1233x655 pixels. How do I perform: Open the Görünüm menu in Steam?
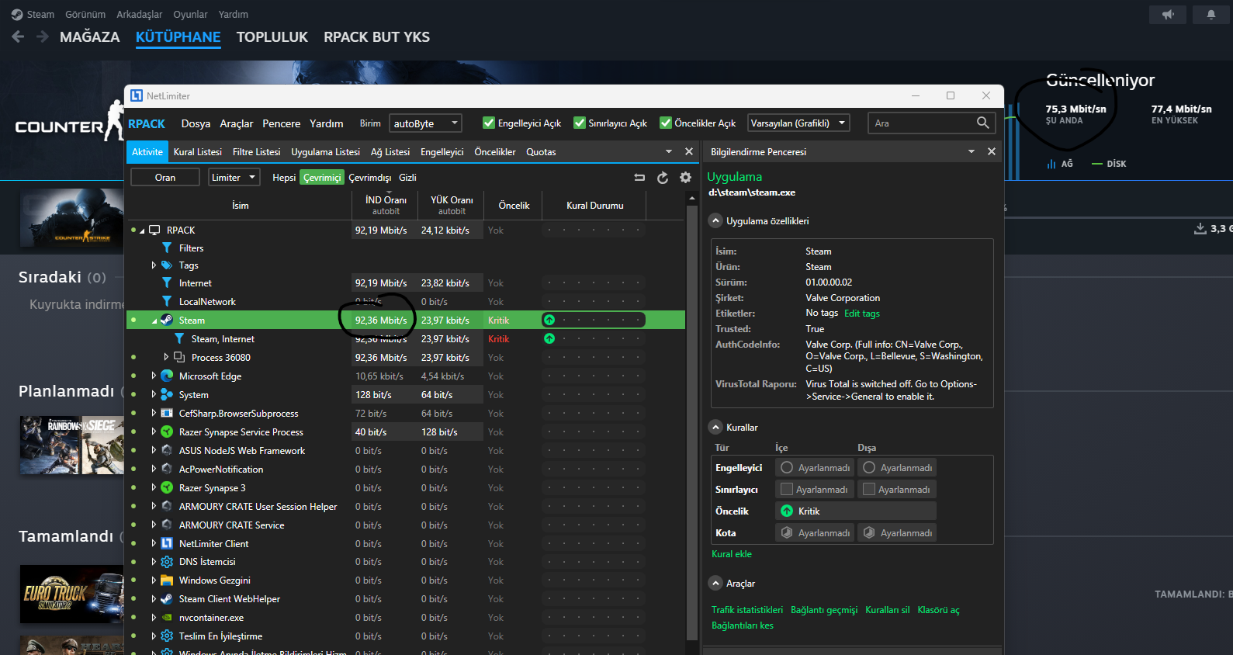pyautogui.click(x=85, y=15)
